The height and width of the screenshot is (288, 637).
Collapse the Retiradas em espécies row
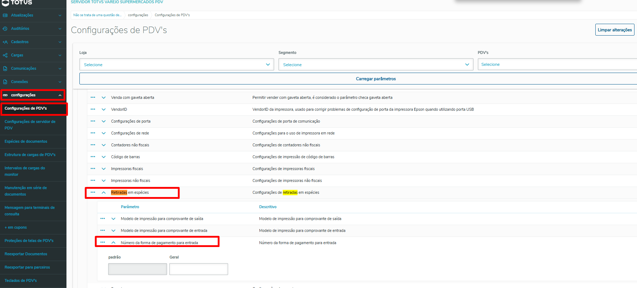[x=104, y=192]
